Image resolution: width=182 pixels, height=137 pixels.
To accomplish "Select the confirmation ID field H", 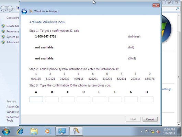I will pyautogui.click(x=147, y=99).
